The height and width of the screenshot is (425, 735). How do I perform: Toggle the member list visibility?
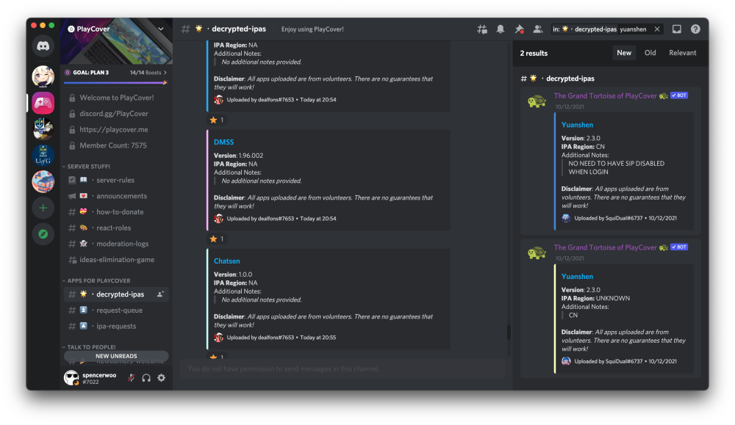(x=538, y=29)
